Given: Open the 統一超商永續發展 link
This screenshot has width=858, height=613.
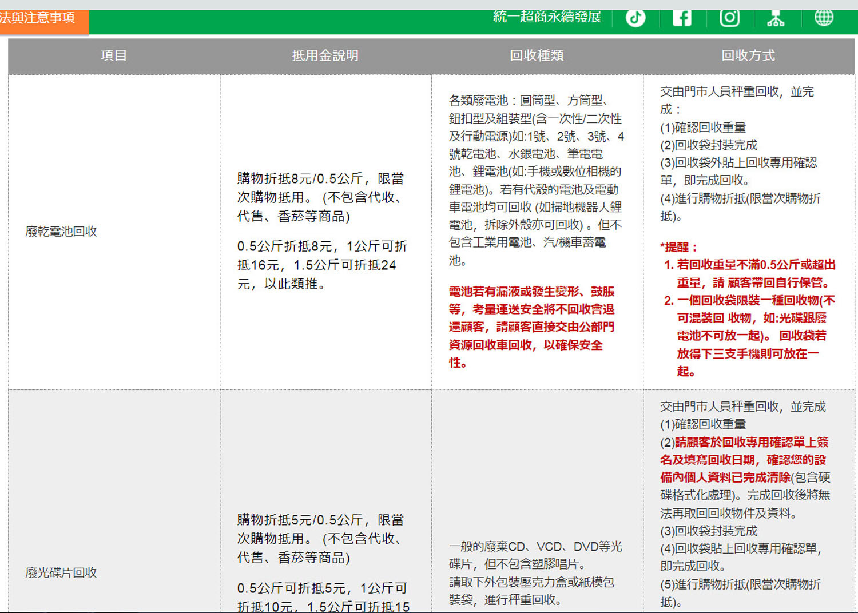Looking at the screenshot, I should (x=547, y=17).
